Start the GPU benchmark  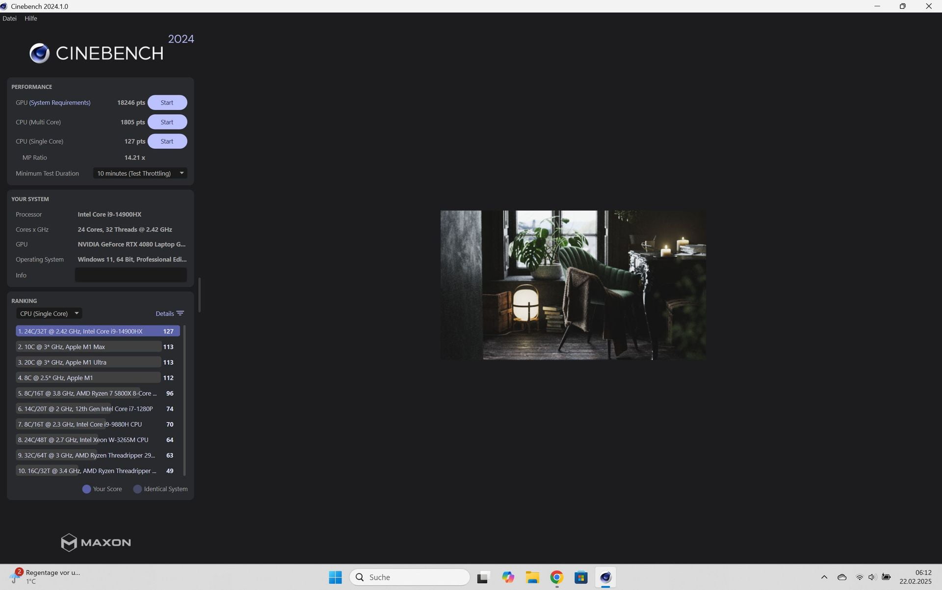(167, 103)
